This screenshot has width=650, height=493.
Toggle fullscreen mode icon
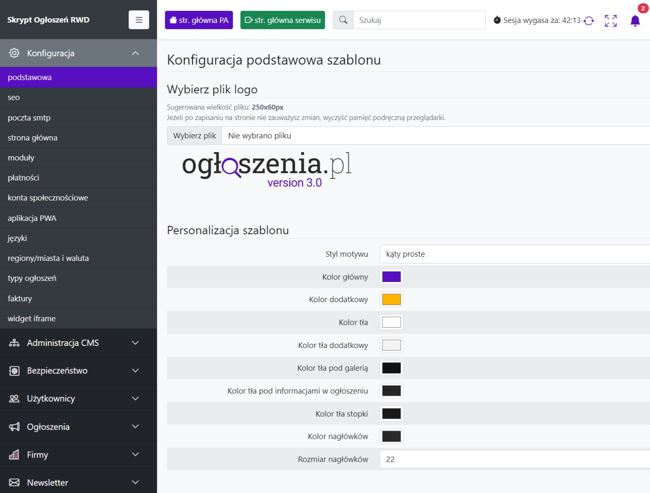pyautogui.click(x=610, y=20)
